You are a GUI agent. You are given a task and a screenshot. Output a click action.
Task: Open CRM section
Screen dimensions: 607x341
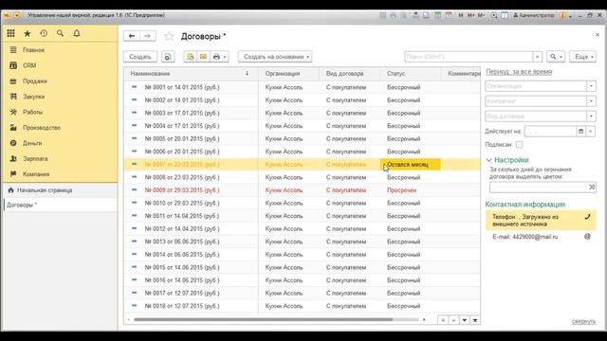(x=29, y=65)
